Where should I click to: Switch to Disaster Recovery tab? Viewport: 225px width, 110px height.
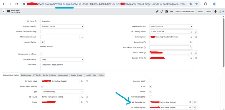click(77, 75)
